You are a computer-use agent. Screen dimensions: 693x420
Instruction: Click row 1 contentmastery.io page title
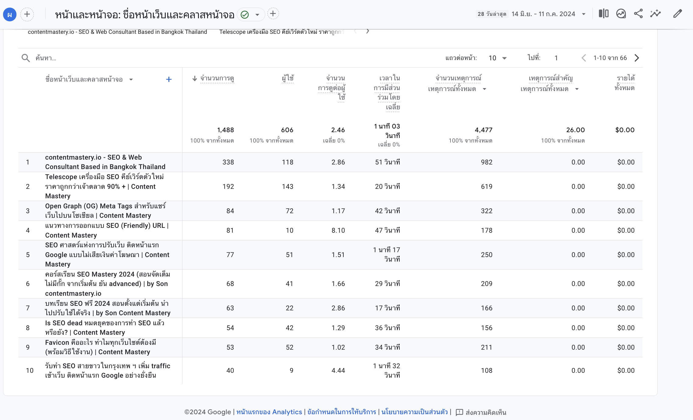tap(105, 162)
